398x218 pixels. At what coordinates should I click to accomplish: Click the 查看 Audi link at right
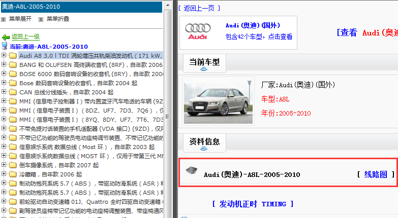coord(368,32)
